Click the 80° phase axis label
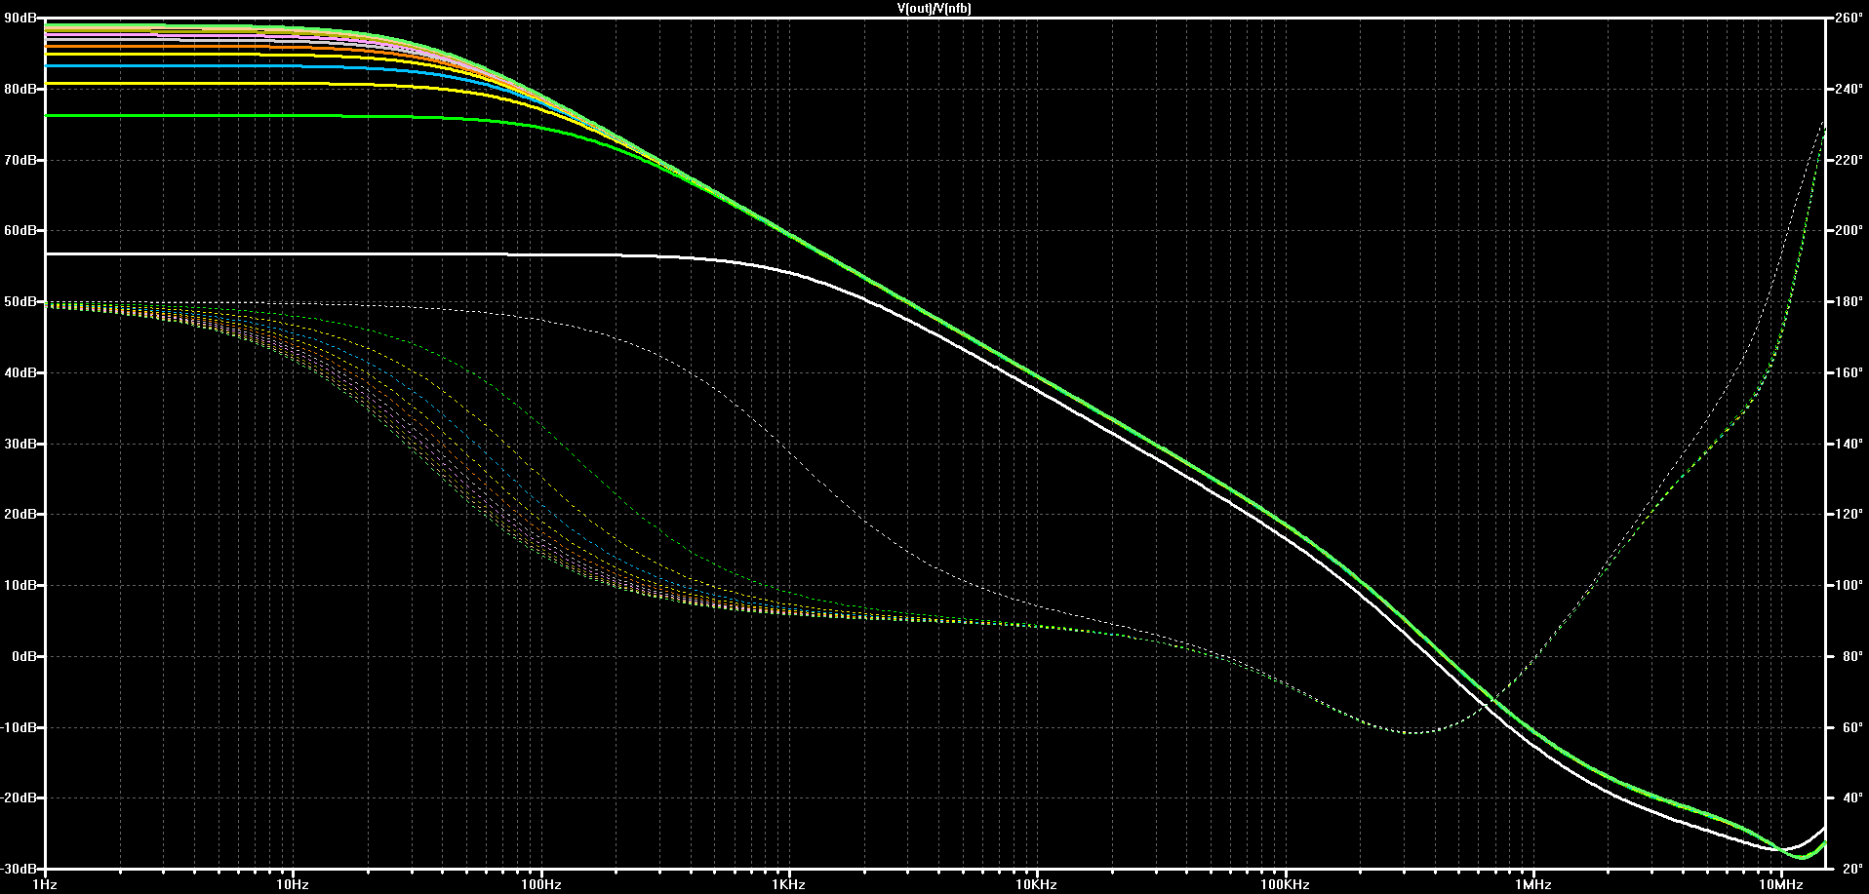1869x894 pixels. (x=1850, y=657)
